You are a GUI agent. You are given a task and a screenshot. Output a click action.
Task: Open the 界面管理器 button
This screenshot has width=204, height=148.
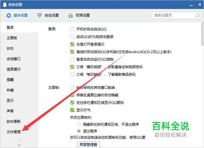pyautogui.click(x=88, y=145)
